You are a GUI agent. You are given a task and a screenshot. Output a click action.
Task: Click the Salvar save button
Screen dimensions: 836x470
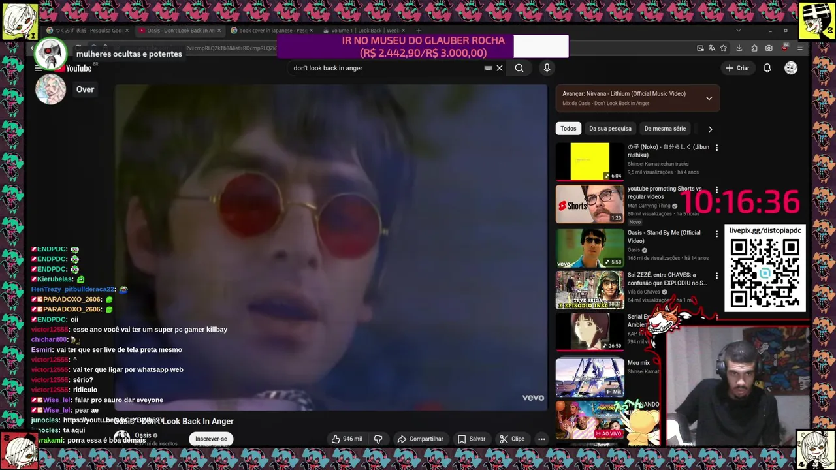472,439
